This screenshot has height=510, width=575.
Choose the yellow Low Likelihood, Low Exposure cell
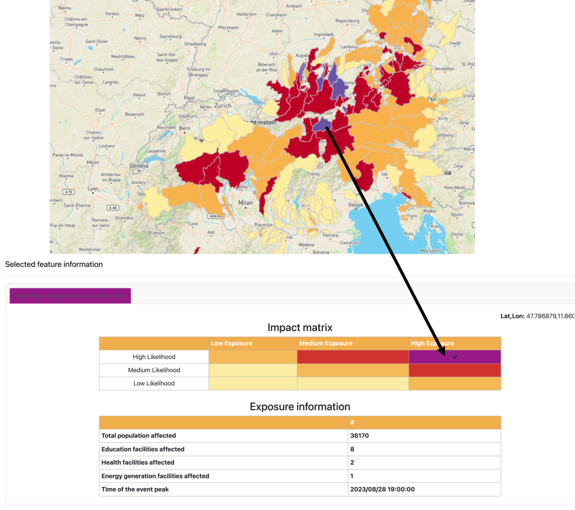tap(253, 384)
